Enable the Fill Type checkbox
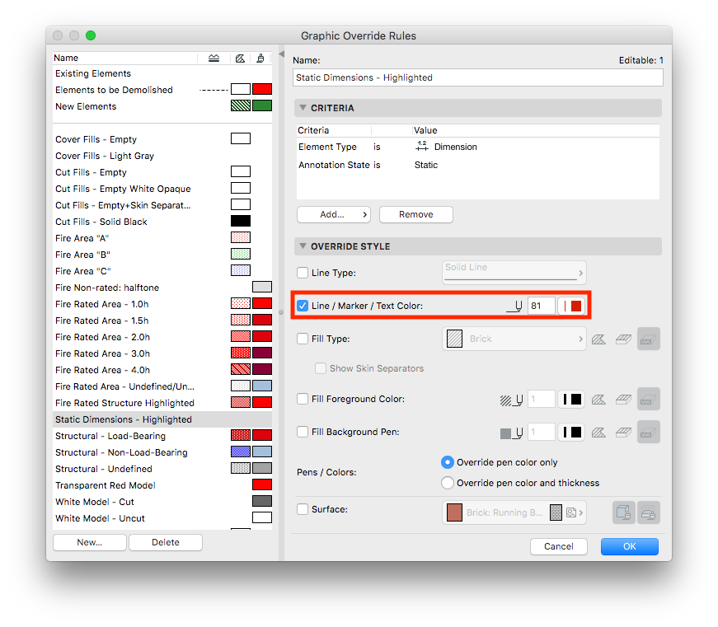The width and height of the screenshot is (718, 627). 303,339
